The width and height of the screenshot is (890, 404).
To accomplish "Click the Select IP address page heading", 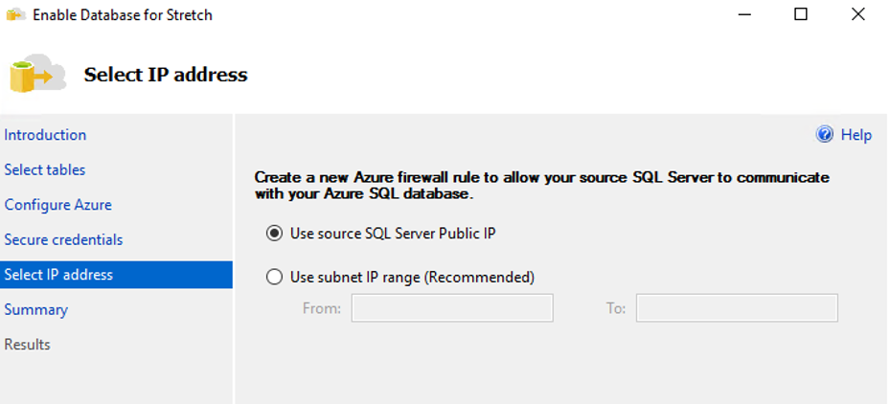I will [x=166, y=75].
